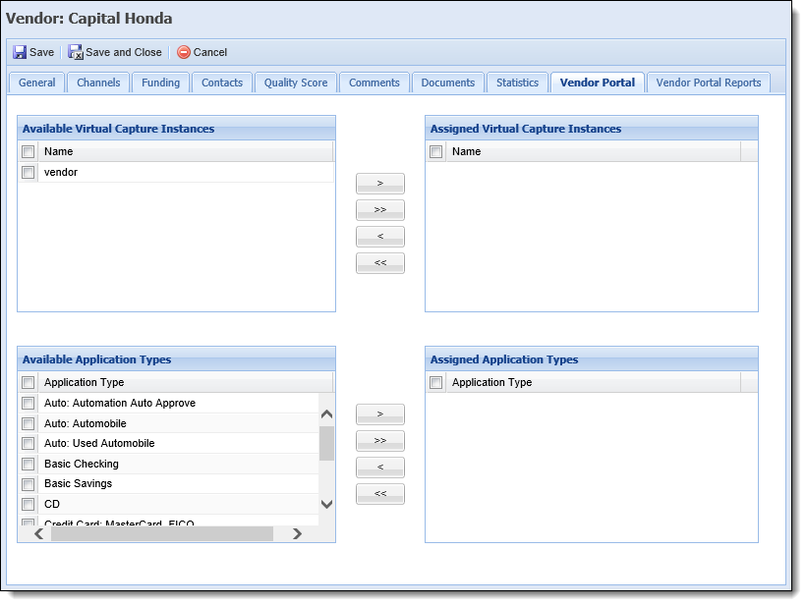Tick the Basic Savings checkbox
807x606 pixels.
coord(29,484)
